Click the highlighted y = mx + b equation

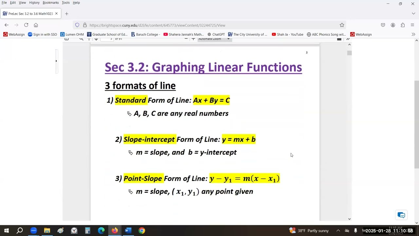(239, 139)
